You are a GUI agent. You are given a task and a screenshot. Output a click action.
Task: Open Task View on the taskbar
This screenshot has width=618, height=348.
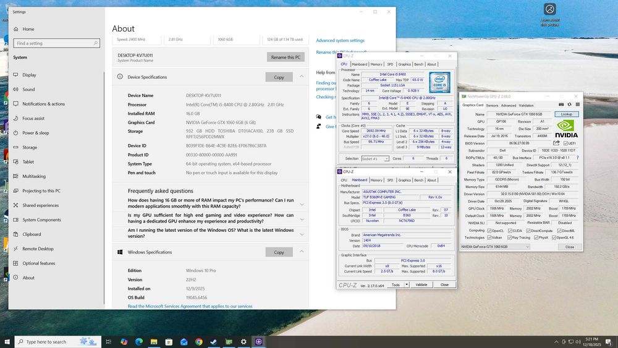pos(109,342)
